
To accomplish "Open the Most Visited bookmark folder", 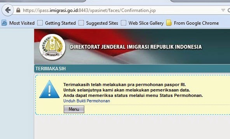I will pyautogui.click(x=18, y=23).
